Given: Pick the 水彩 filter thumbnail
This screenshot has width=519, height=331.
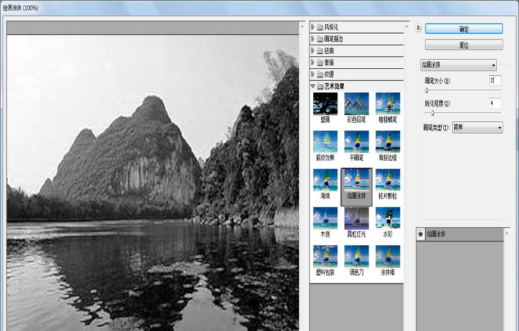Looking at the screenshot, I should [x=387, y=219].
